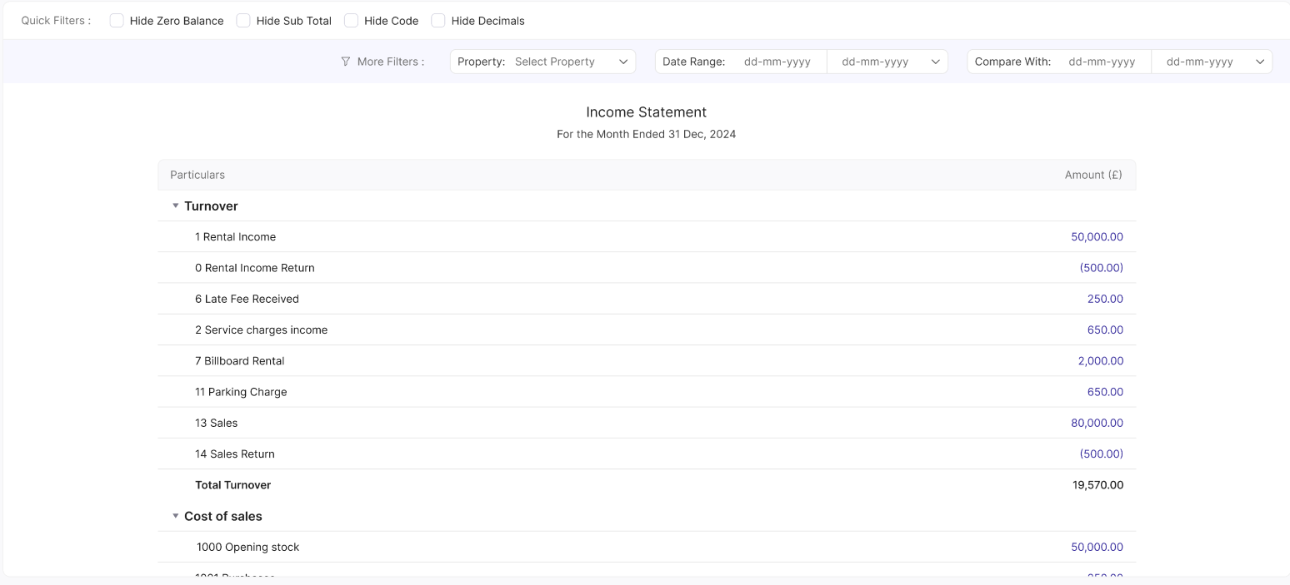Click the Amount (£) column header

click(1093, 175)
